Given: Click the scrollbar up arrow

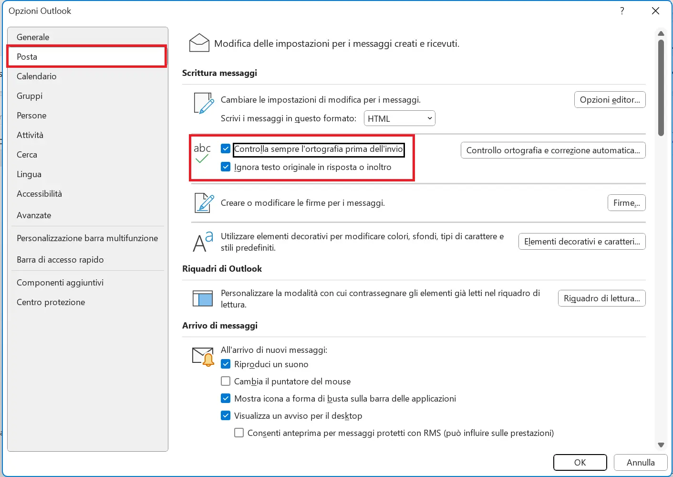Looking at the screenshot, I should tap(661, 33).
